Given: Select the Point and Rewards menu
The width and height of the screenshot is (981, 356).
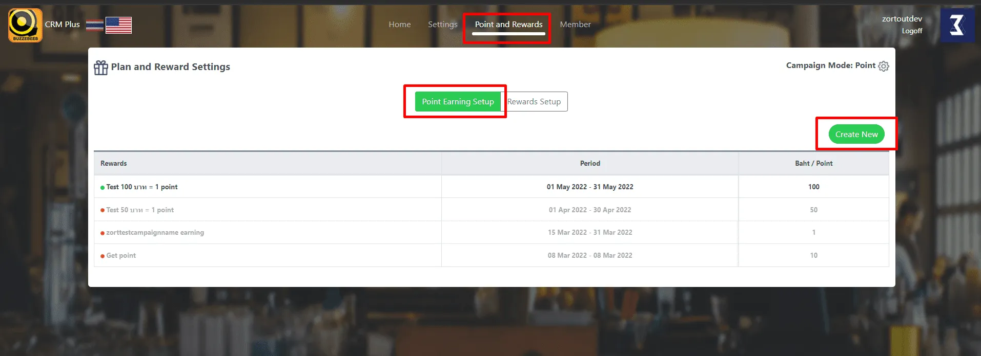Looking at the screenshot, I should tap(508, 25).
